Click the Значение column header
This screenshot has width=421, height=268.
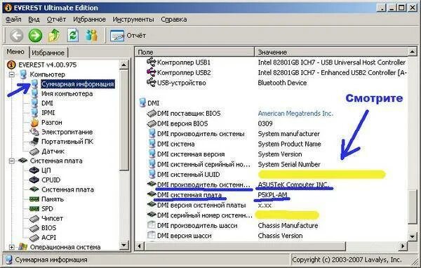(x=331, y=52)
